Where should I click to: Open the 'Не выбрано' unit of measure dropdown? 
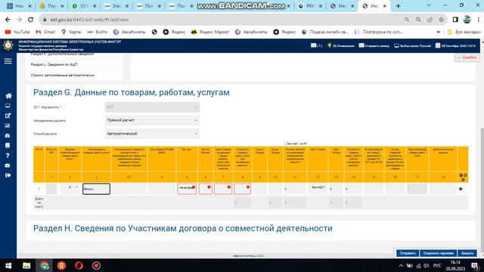pyautogui.click(x=187, y=189)
